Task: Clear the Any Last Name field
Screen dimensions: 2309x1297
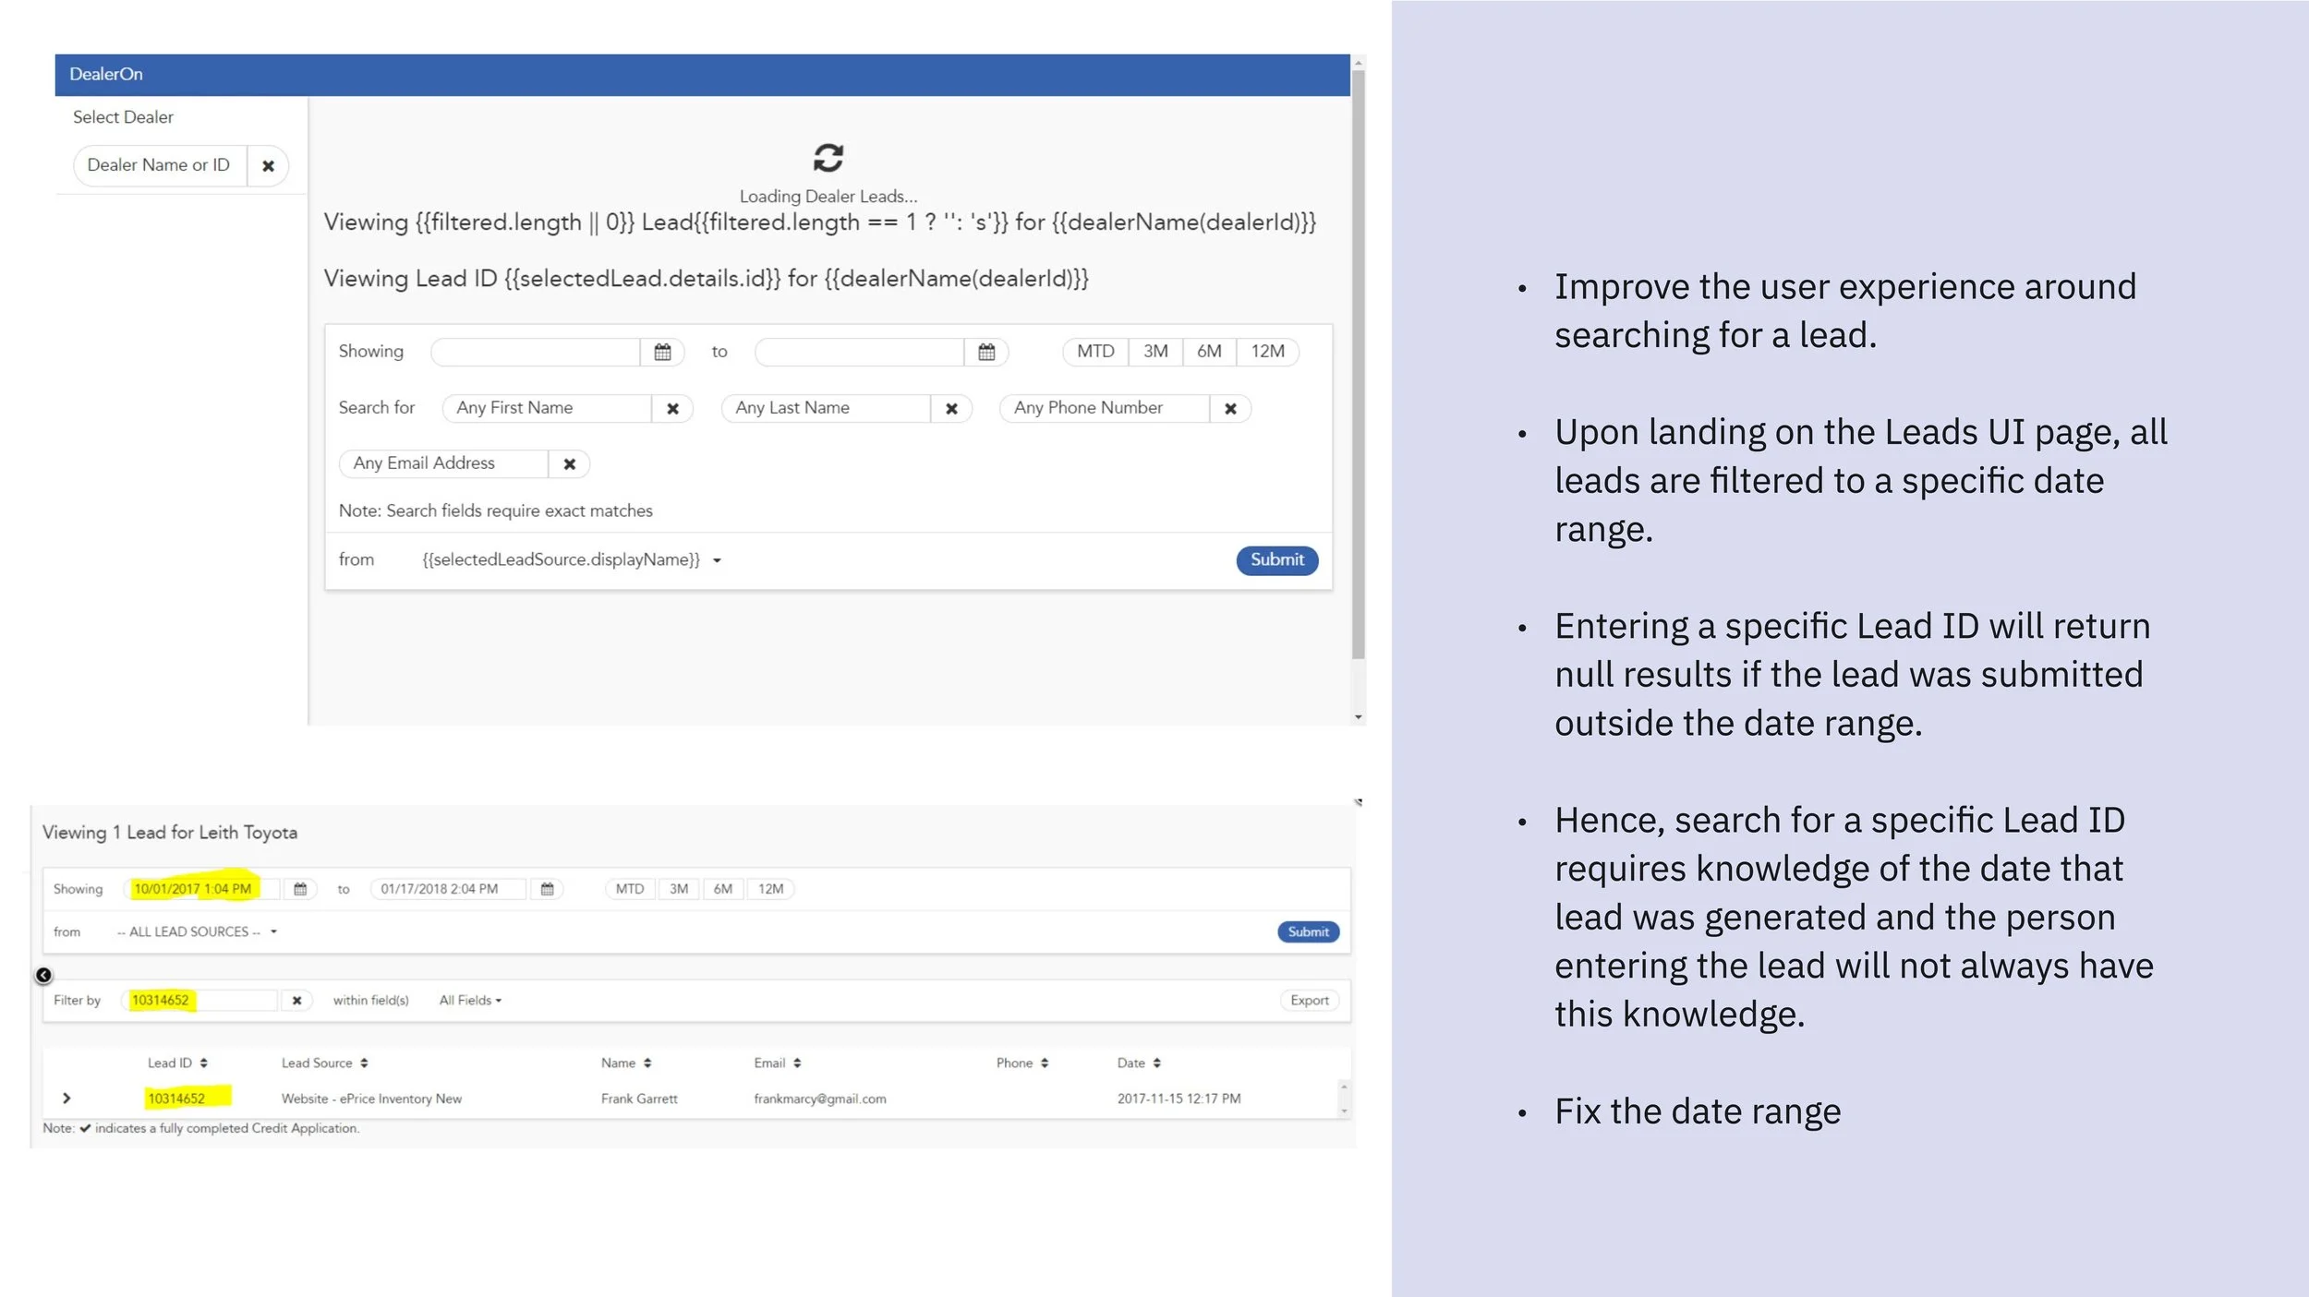Action: tap(951, 409)
